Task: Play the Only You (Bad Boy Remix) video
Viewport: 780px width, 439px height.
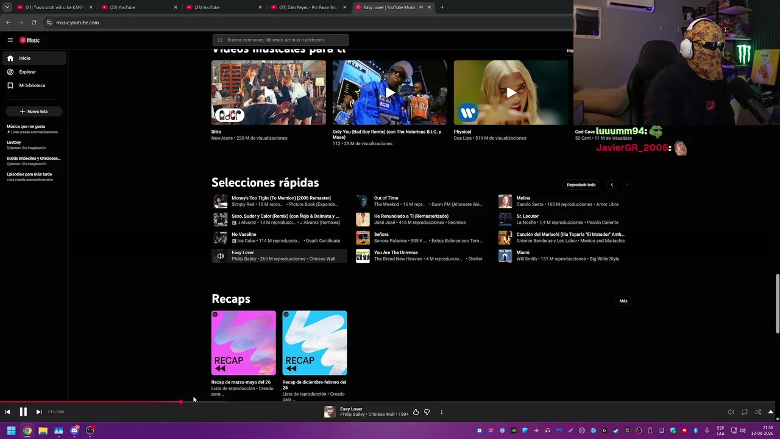Action: [389, 92]
